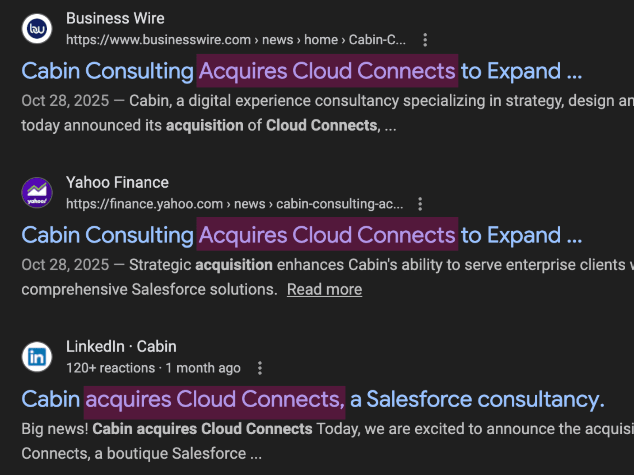Click the Business Wire source name label
The image size is (634, 475).
click(116, 18)
